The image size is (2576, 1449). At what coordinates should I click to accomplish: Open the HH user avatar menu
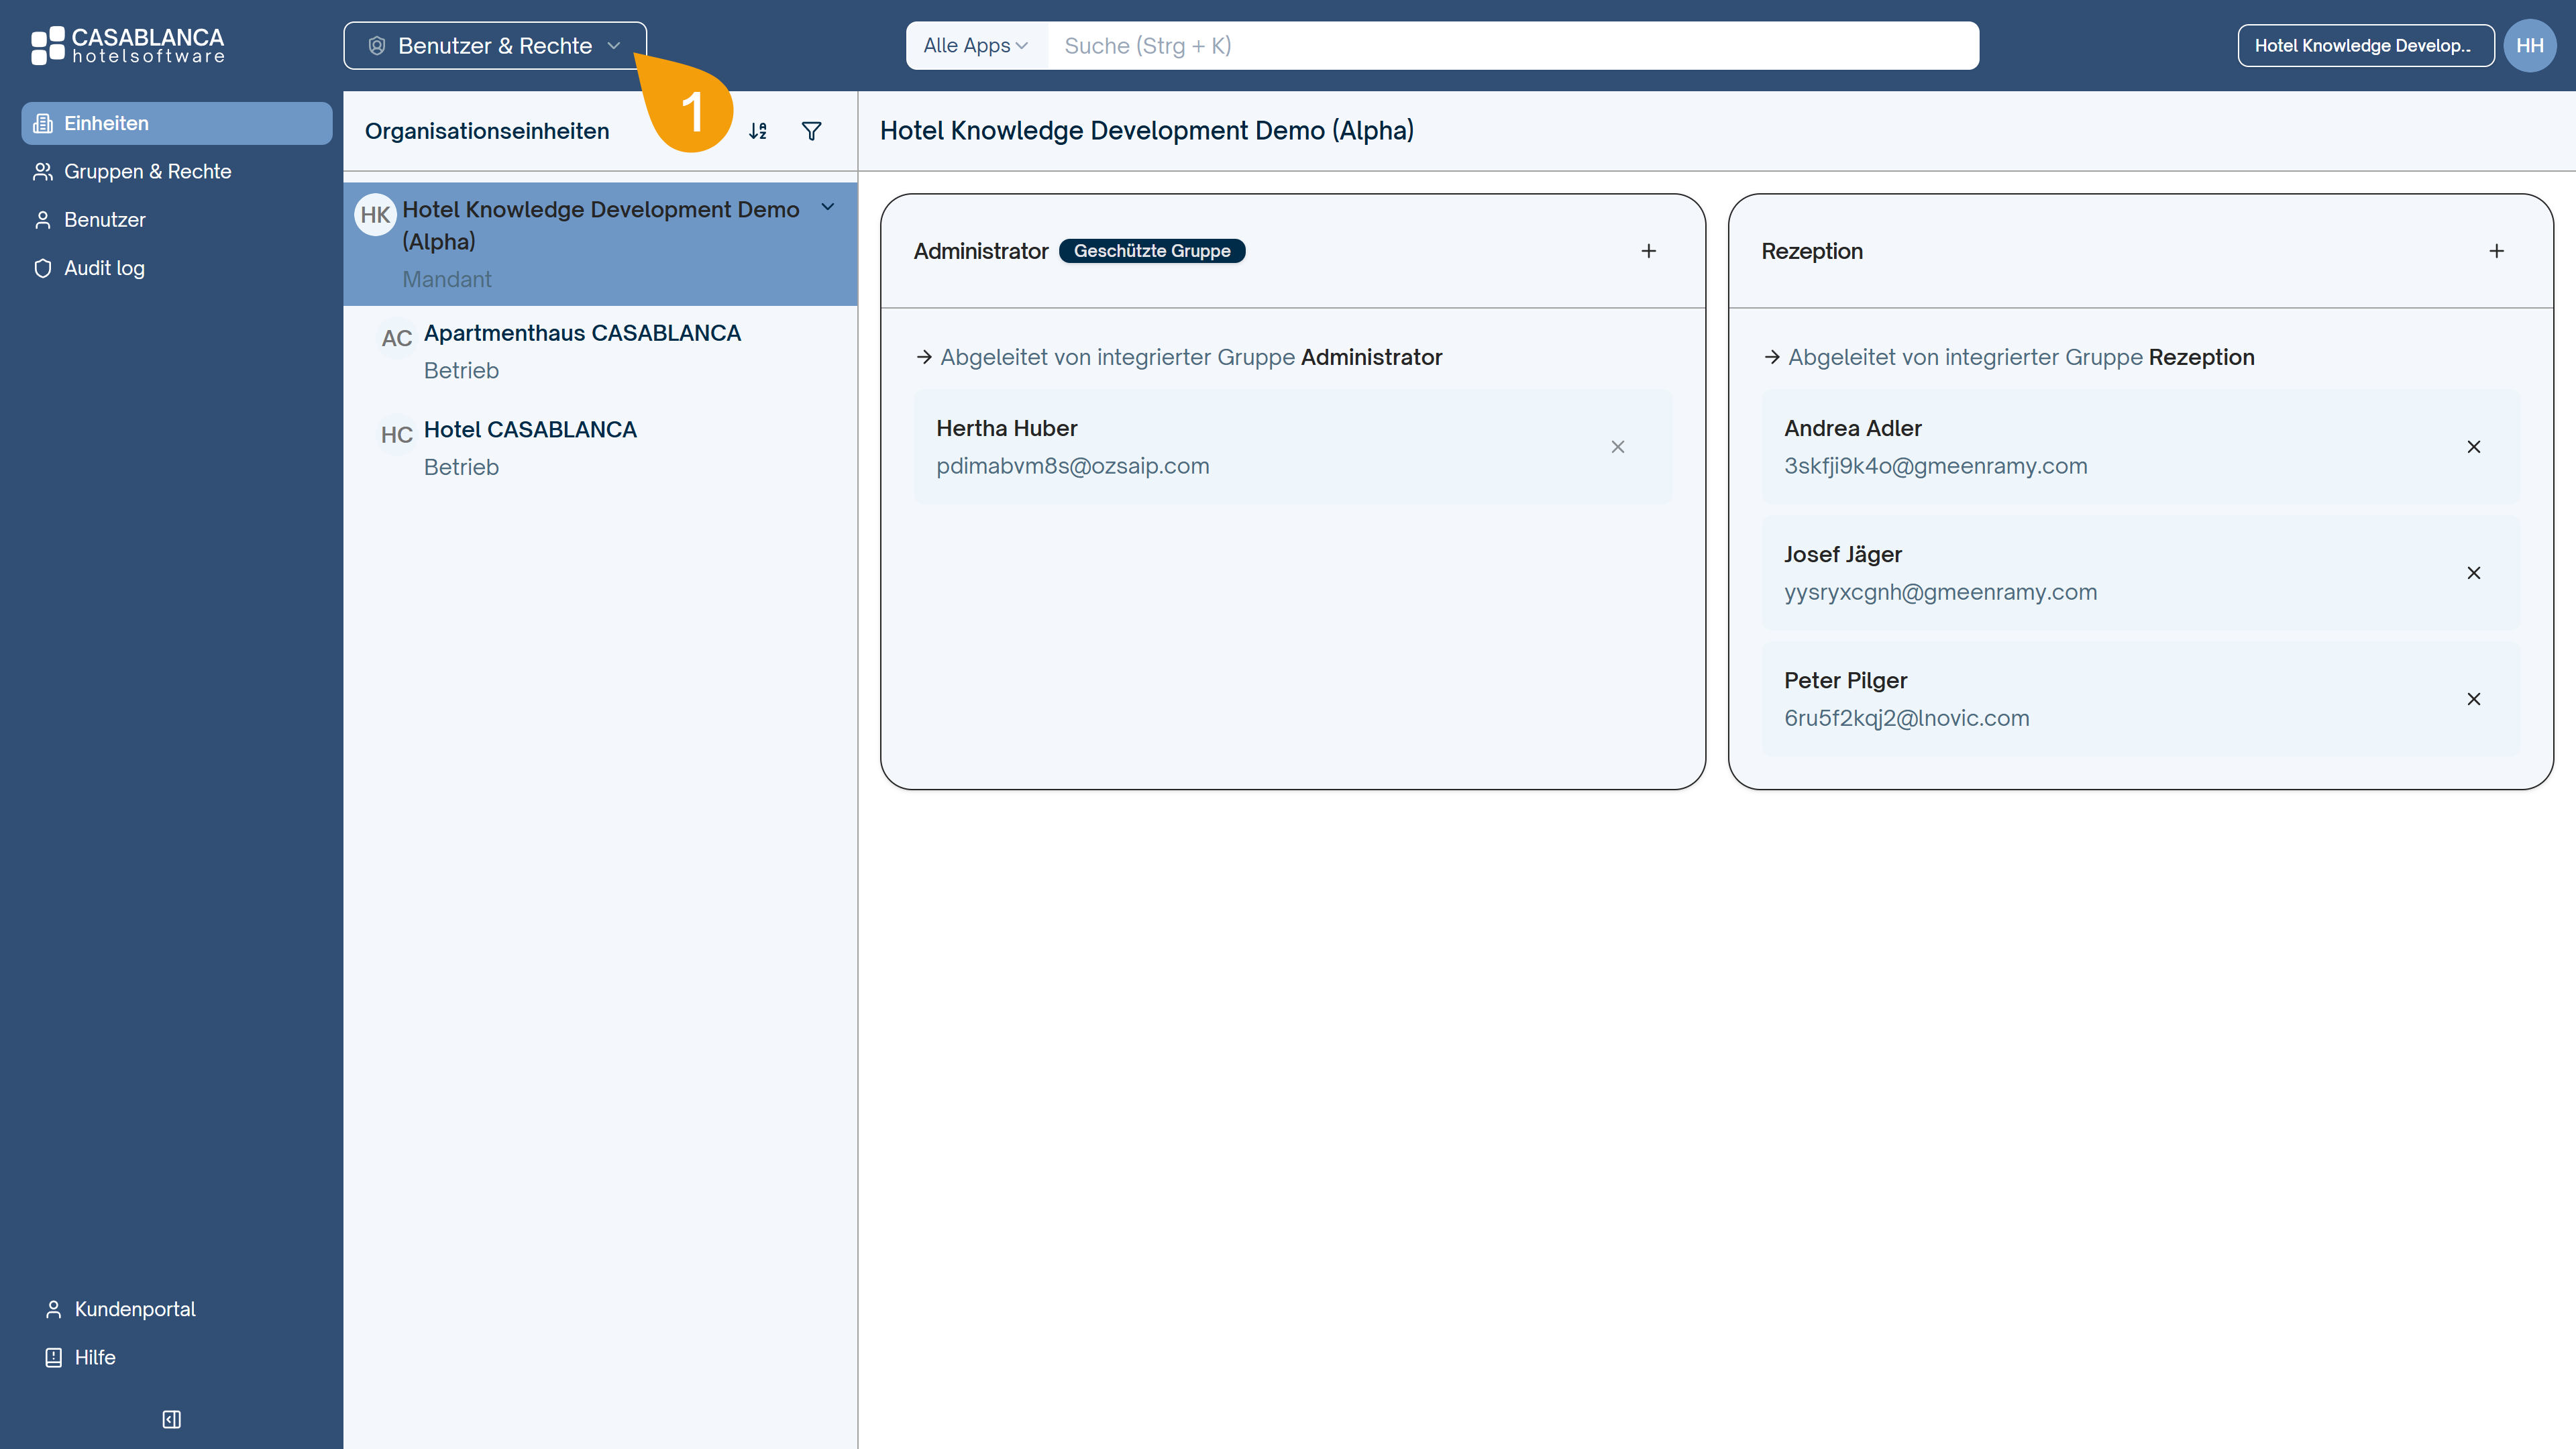(x=2530, y=46)
